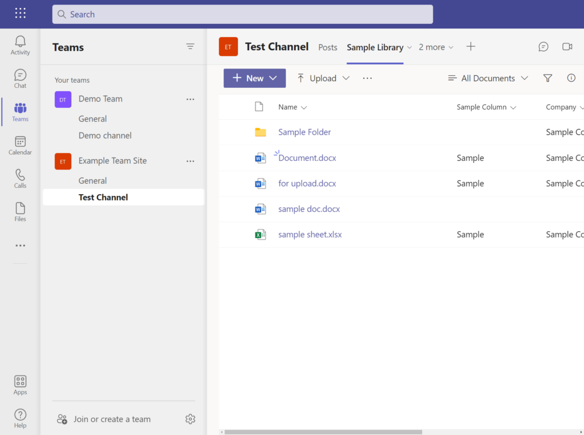The height and width of the screenshot is (435, 584).
Task: Click in the Search box
Action: point(242,14)
